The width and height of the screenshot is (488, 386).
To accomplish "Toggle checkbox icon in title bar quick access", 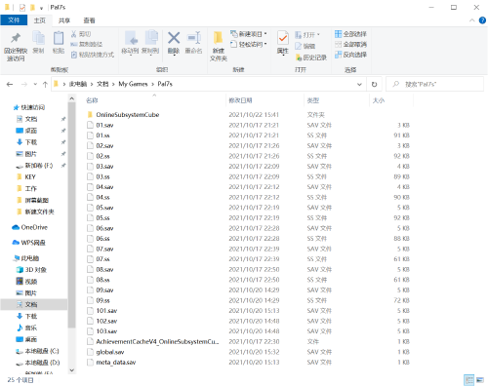I will [22, 7].
